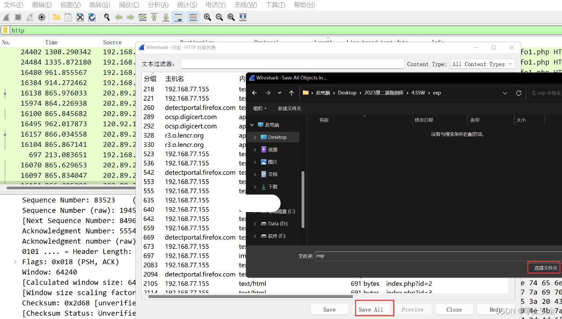
Task: Open the 视图(V) menu
Action: click(x=70, y=5)
